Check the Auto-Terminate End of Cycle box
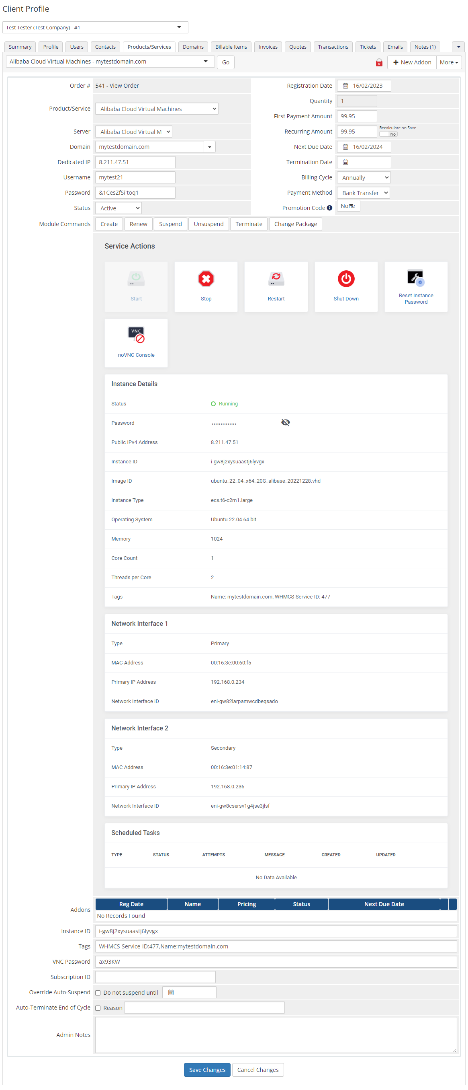The height and width of the screenshot is (1090, 468). (x=98, y=1008)
